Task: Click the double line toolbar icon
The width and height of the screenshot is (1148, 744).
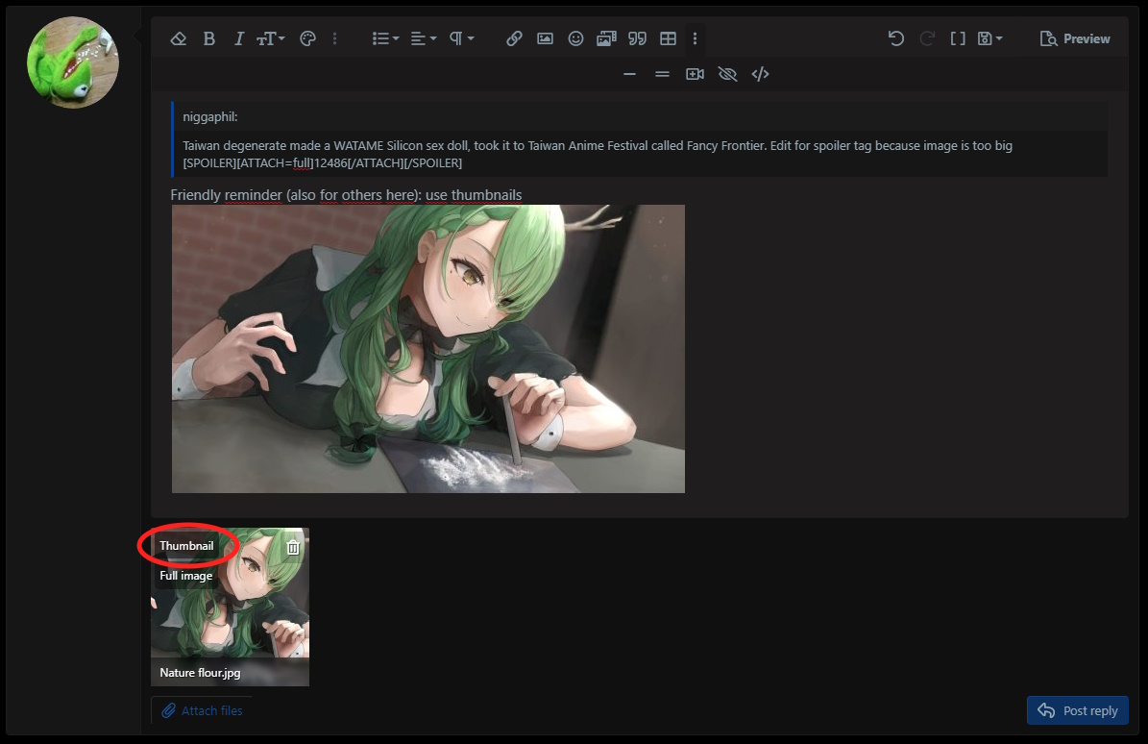Action: pyautogui.click(x=662, y=74)
